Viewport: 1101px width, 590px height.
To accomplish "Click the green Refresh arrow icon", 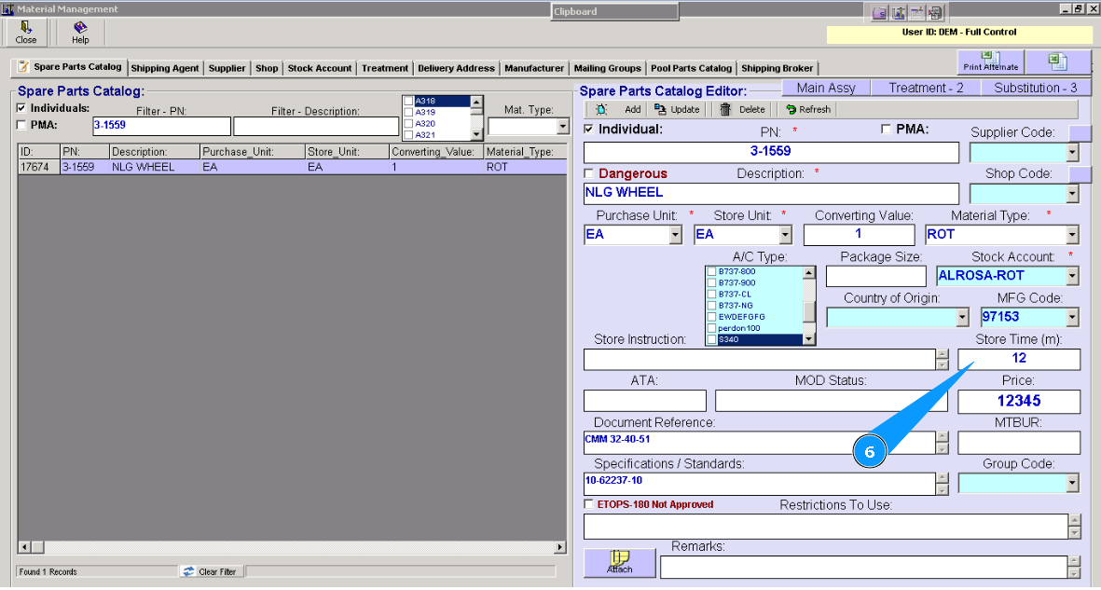I will 791,109.
